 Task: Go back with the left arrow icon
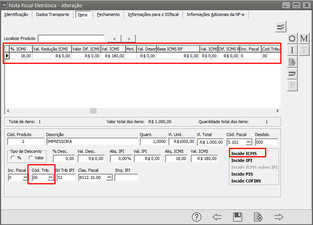[217, 217]
